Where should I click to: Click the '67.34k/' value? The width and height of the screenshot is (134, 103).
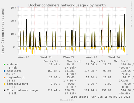70,68
